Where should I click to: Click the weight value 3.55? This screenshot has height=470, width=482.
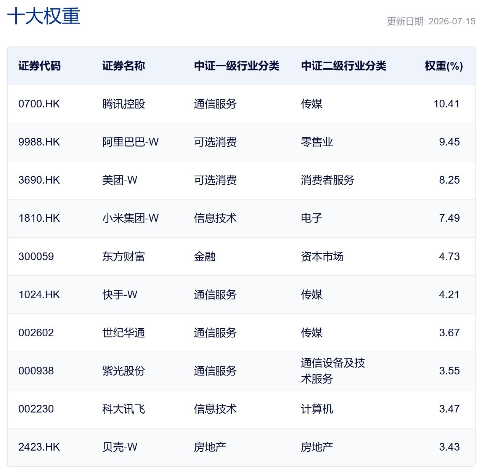click(x=449, y=371)
